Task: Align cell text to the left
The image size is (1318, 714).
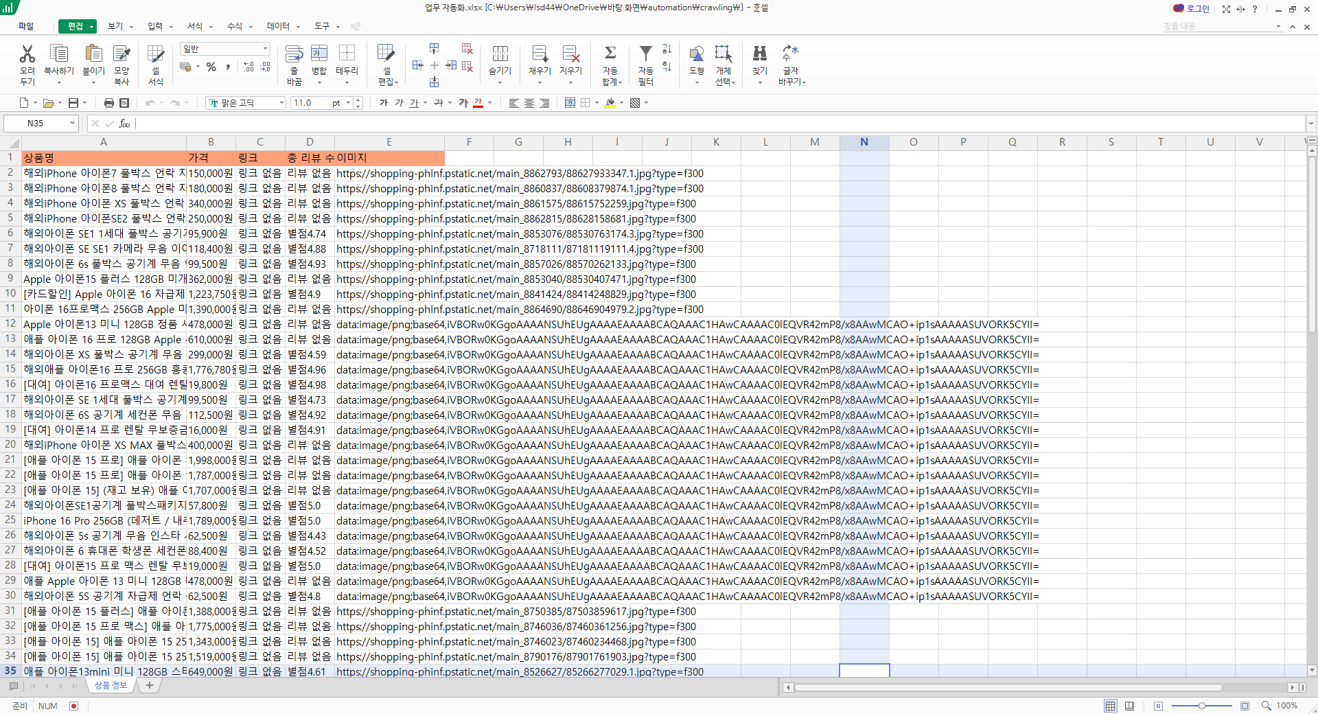Action: (513, 103)
